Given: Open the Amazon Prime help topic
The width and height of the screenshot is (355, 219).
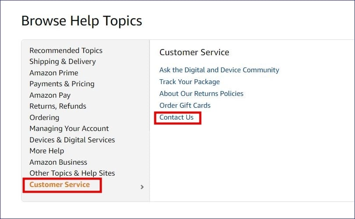Looking at the screenshot, I should click(54, 73).
